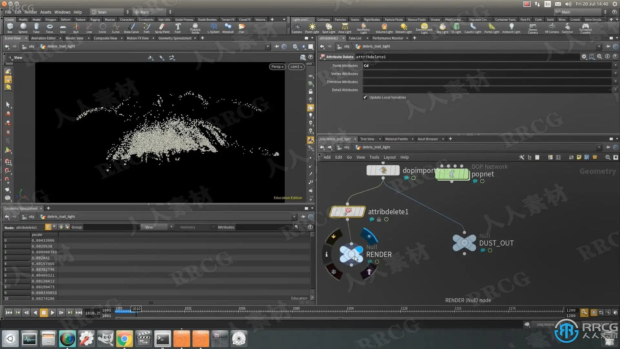Select the Box shelf tool
The width and height of the screenshot is (620, 349).
click(x=10, y=28)
